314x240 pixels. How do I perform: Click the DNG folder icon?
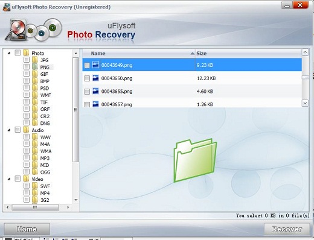pyautogui.click(x=35, y=122)
